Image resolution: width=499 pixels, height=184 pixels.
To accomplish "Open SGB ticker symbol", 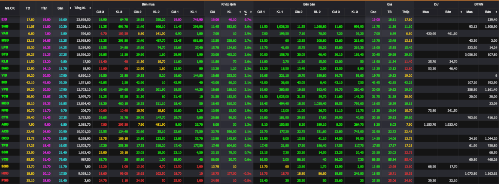I will point(4,166).
